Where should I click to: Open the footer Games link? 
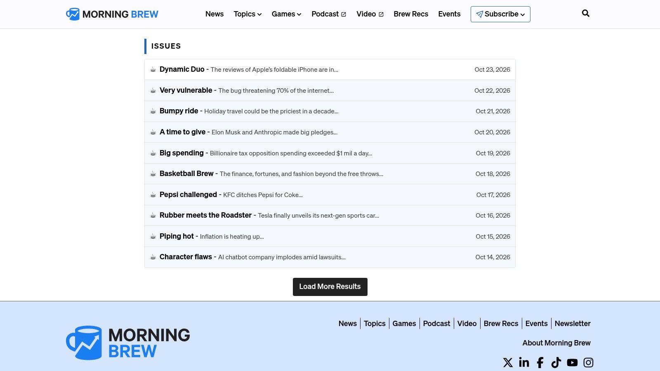tap(404, 324)
